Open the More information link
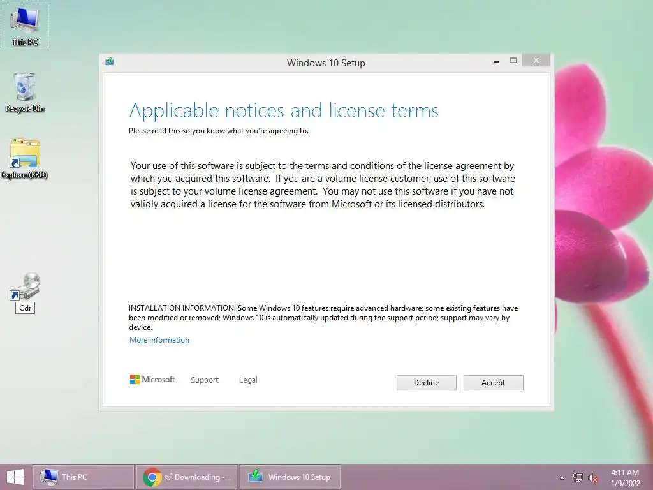This screenshot has height=490, width=653. tap(159, 340)
